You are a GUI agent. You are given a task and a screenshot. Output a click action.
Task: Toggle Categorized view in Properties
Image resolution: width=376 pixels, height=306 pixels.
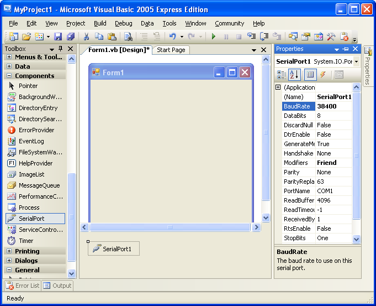[x=281, y=75]
